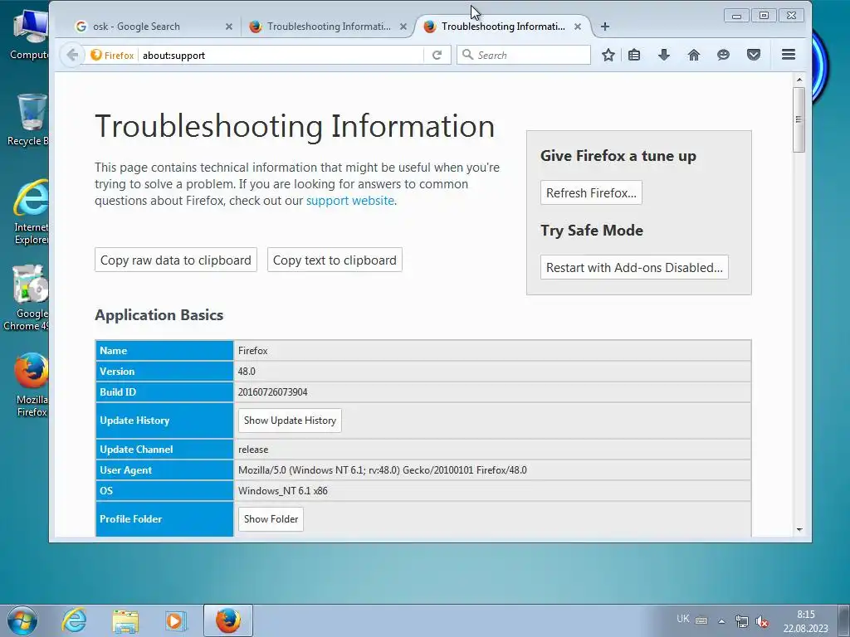
Task: Click the vertical scrollbar thumb
Action: coord(799,119)
